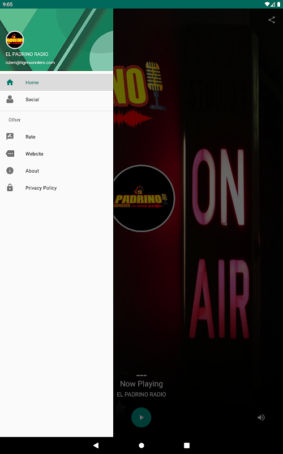Screen dimensions: 283x454
Task: Tap the 9:05 clock in status bar
Action: click(x=7, y=5)
